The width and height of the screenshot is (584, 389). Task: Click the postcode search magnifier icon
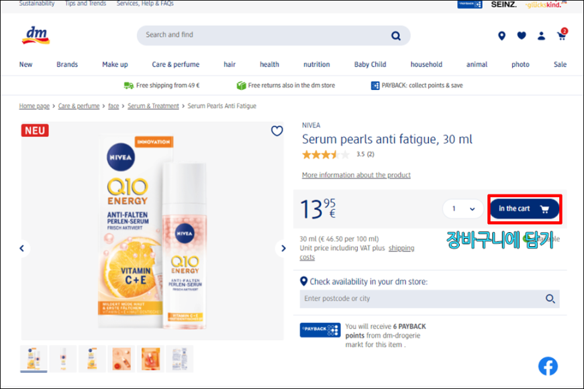coord(550,298)
